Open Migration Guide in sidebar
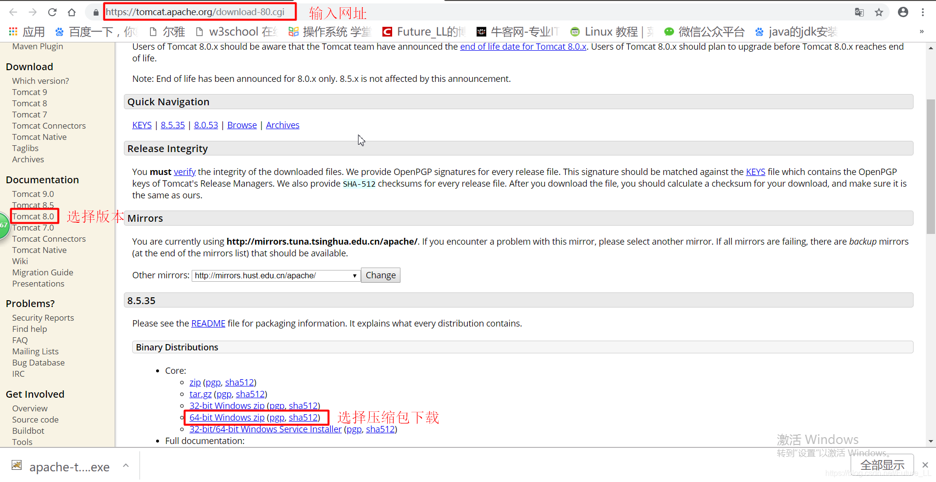 coord(43,272)
